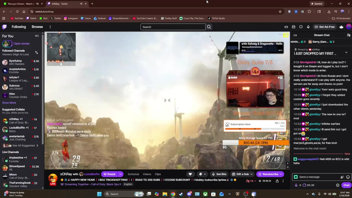Image resolution: width=352 pixels, height=198 pixels.
Task: Open Chrome downloads icon
Action: click(x=329, y=12)
